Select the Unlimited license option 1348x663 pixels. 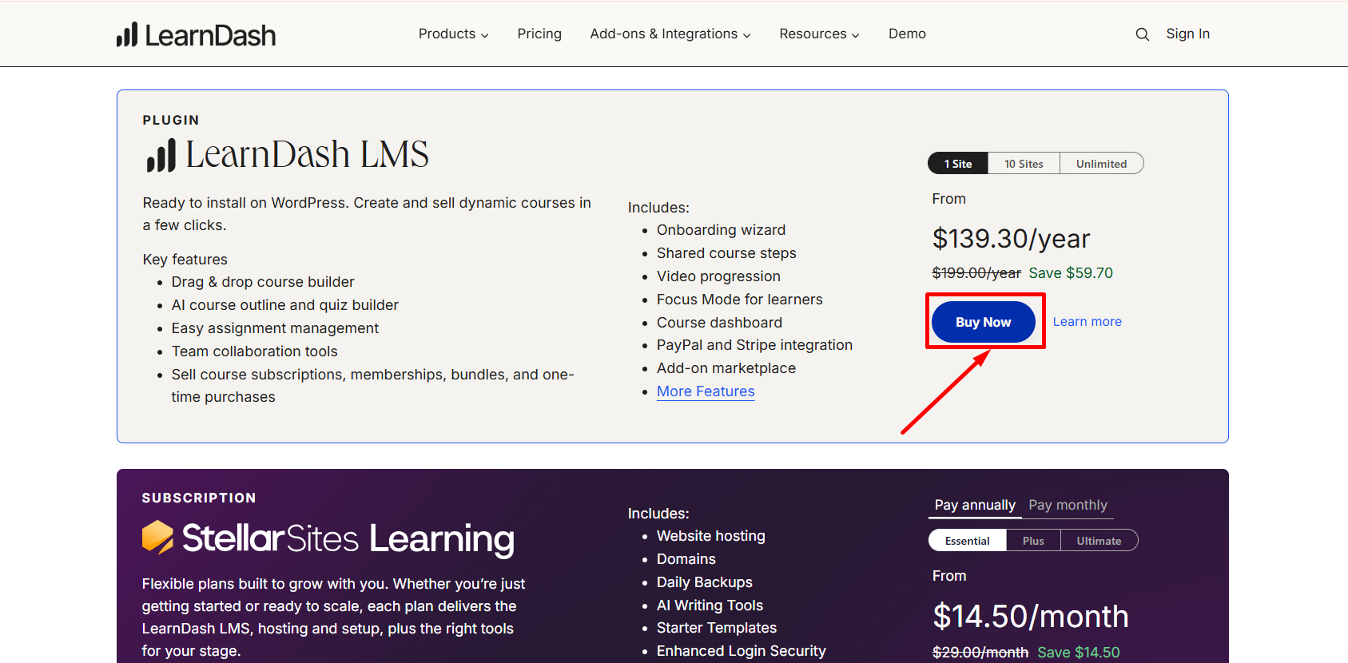[1101, 163]
